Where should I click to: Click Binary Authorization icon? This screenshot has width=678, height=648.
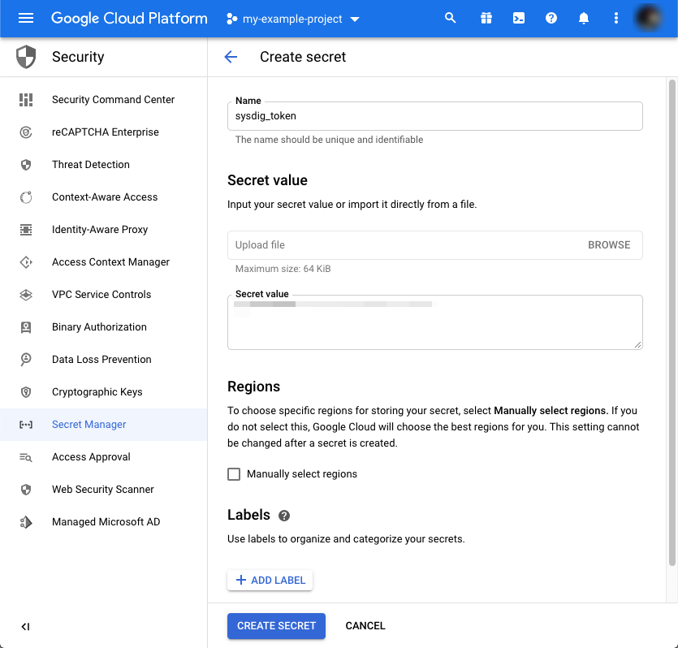(26, 326)
